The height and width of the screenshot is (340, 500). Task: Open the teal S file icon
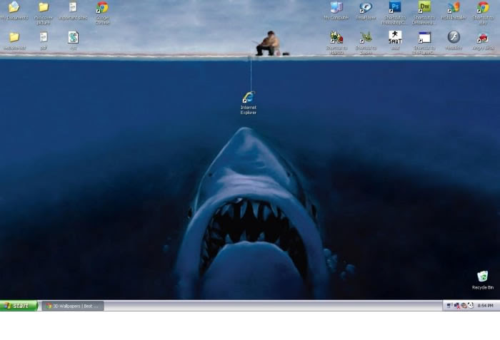pos(73,38)
